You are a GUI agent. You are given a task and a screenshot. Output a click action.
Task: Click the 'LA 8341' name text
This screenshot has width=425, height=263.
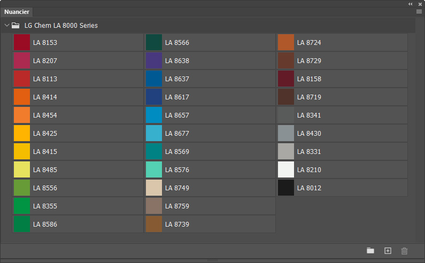(x=309, y=115)
